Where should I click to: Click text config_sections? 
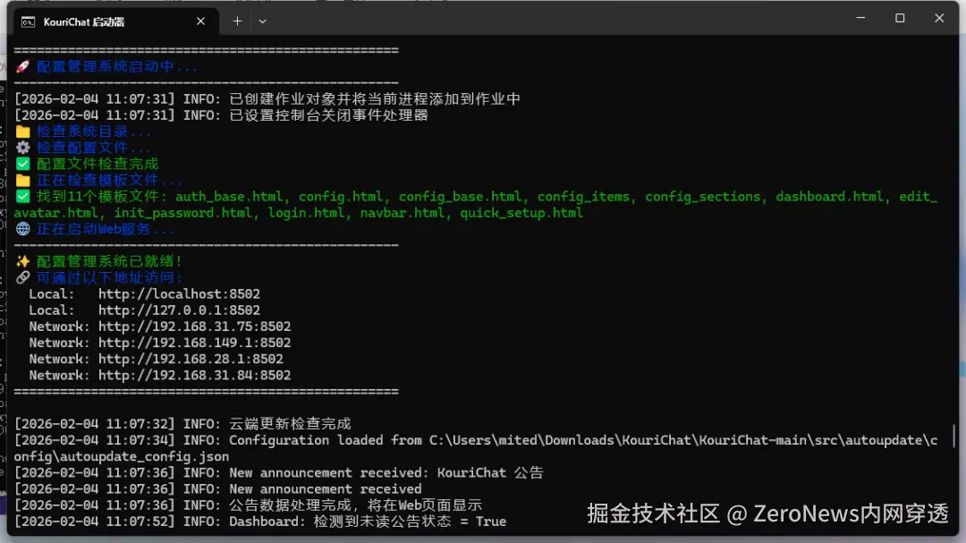click(703, 197)
